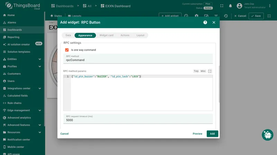Open the floating assistant bot button
The height and width of the screenshot is (155, 277).
pyautogui.click(x=267, y=135)
